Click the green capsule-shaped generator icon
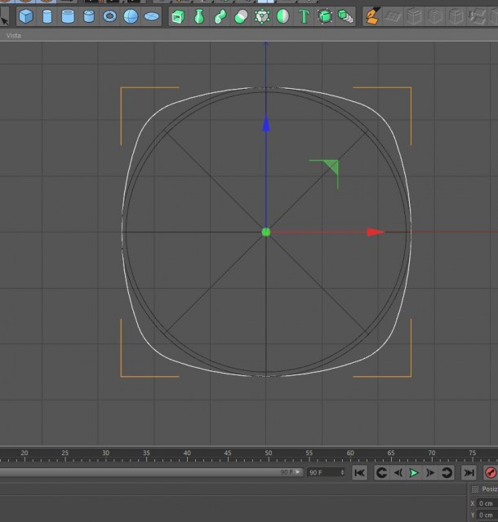 (241, 16)
